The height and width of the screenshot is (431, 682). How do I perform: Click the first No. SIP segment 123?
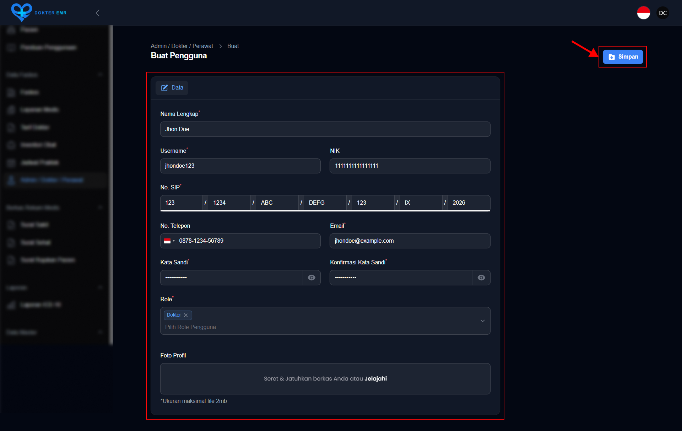coord(181,203)
